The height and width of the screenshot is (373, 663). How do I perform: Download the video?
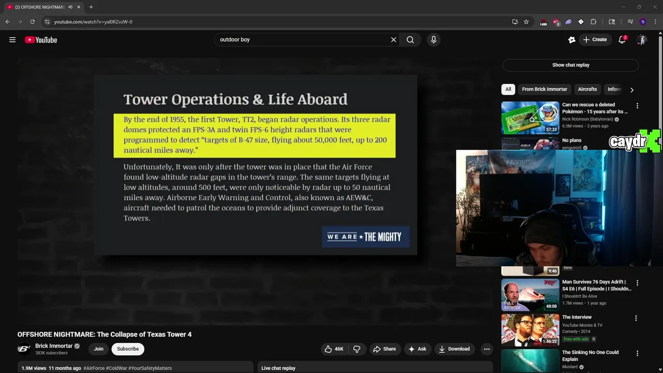coord(454,349)
